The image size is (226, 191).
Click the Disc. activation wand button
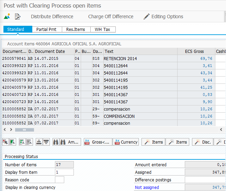(x=202, y=142)
